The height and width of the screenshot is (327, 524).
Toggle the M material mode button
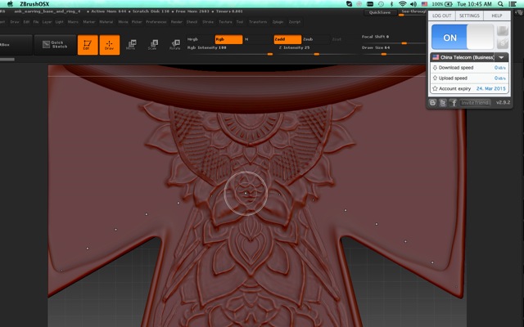pyautogui.click(x=258, y=39)
